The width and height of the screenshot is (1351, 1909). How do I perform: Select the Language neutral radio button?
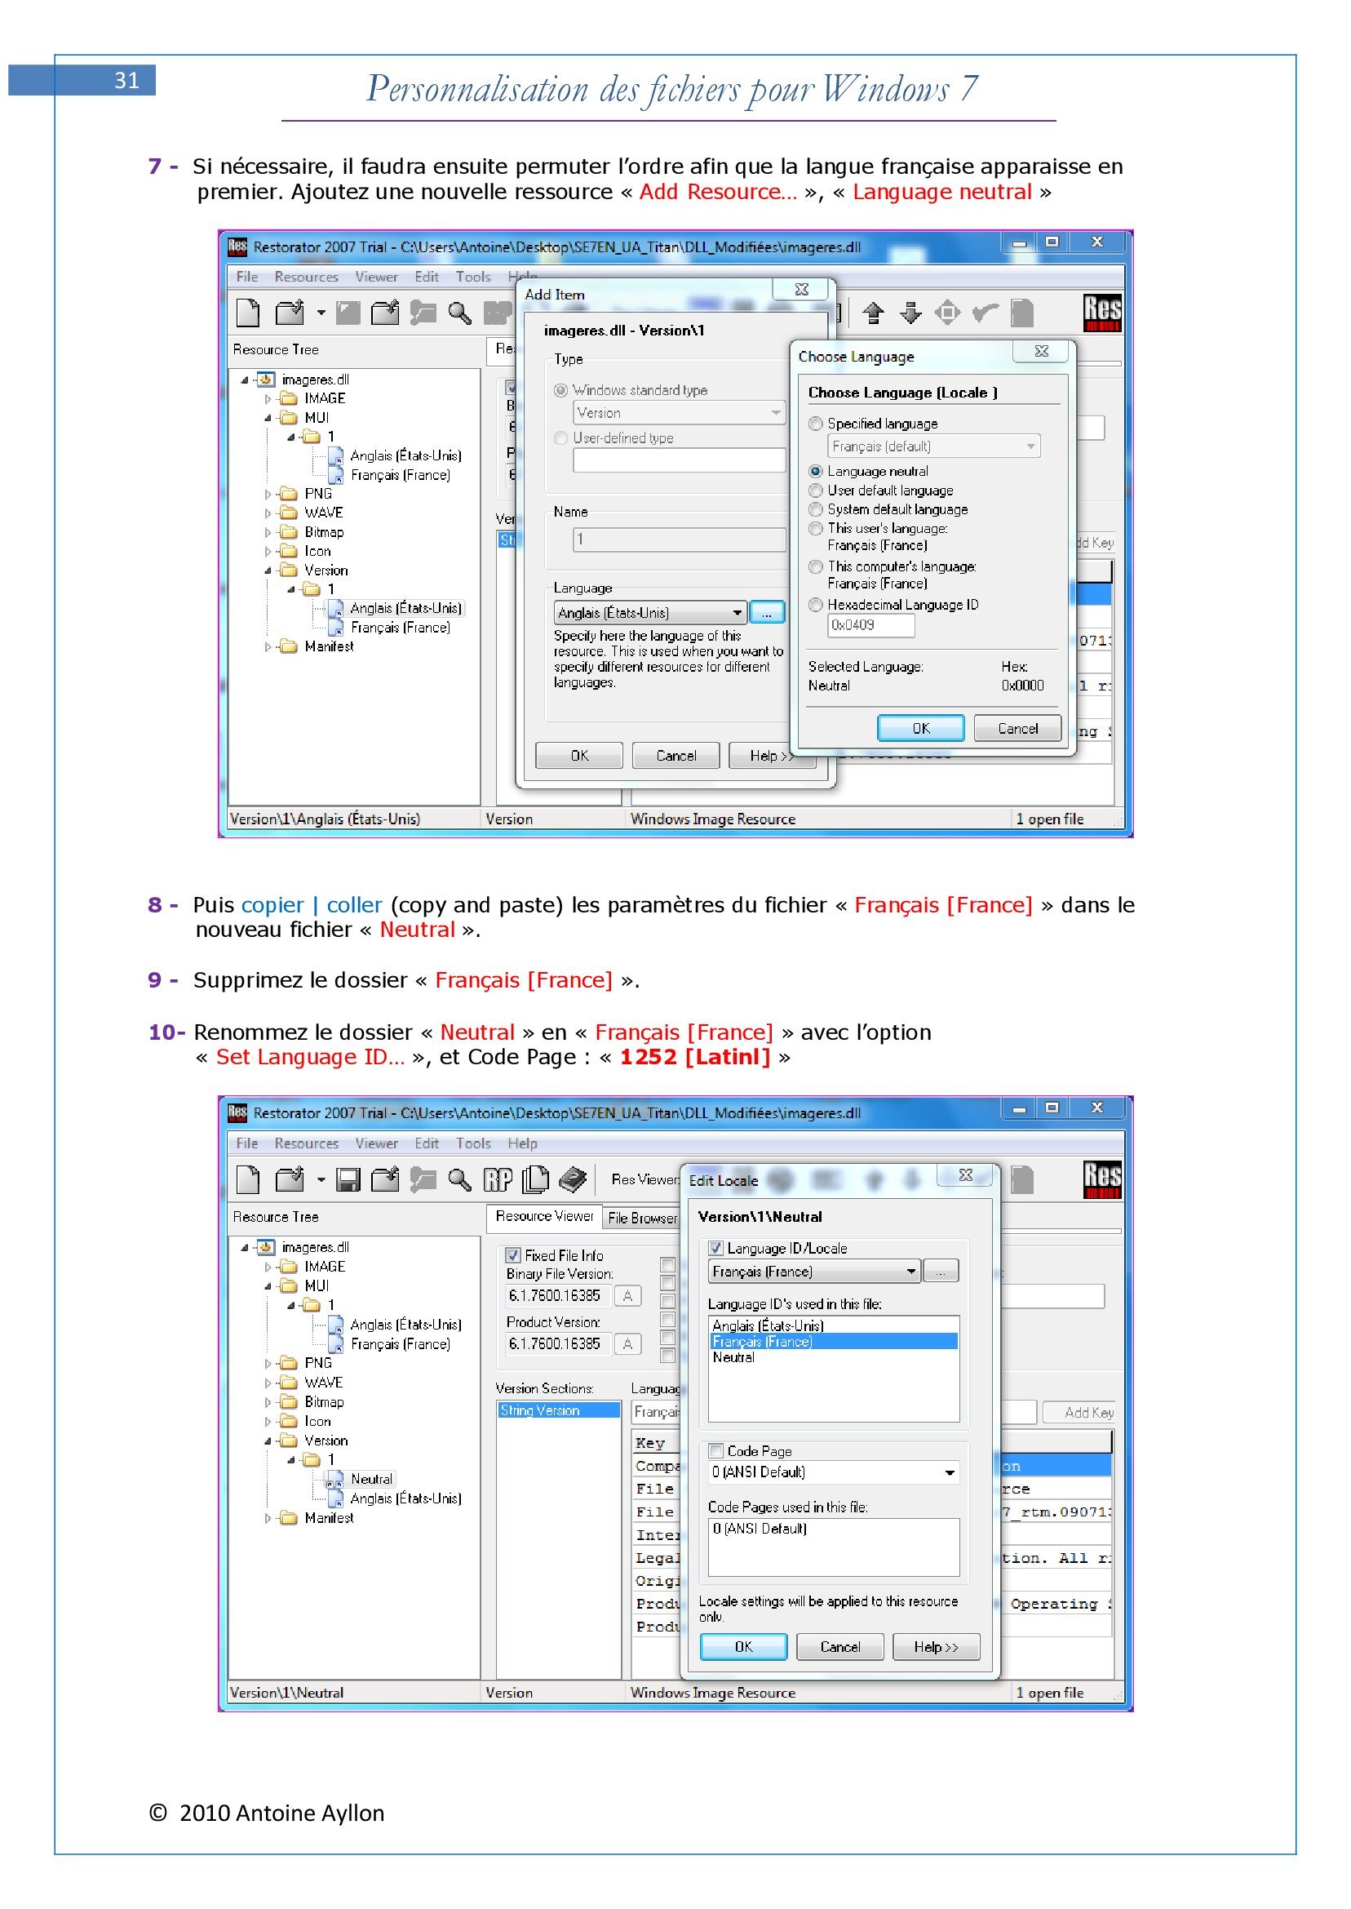816,471
